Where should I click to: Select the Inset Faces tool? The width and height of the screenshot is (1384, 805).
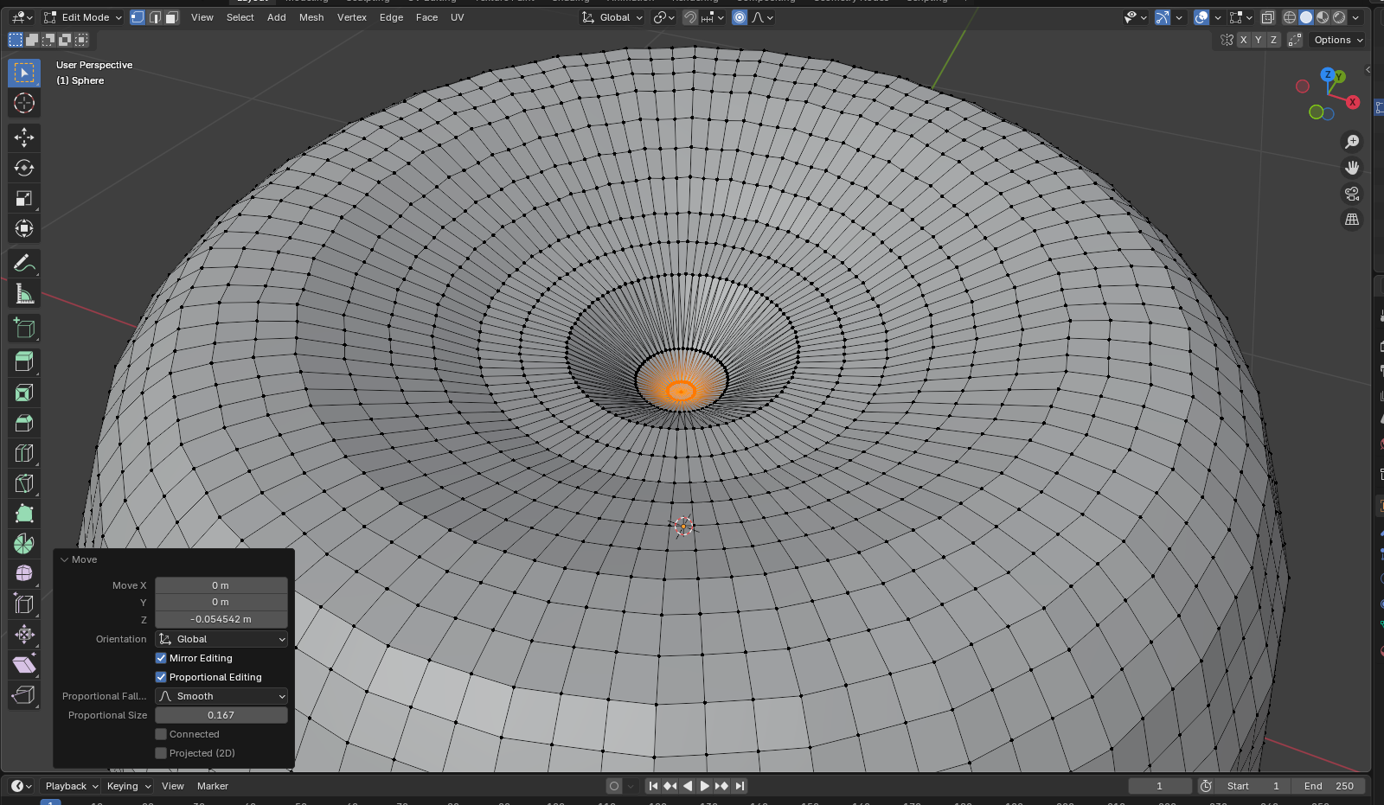click(x=24, y=393)
